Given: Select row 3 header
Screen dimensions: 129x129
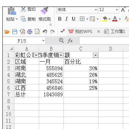Looking at the screenshot, I should pyautogui.click(x=9, y=68).
